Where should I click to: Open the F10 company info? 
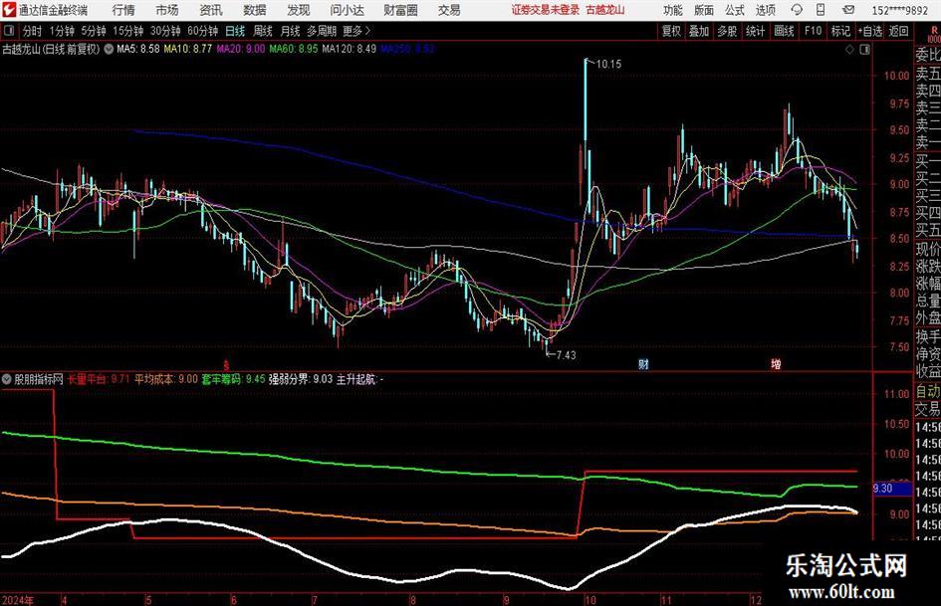pyautogui.click(x=814, y=31)
